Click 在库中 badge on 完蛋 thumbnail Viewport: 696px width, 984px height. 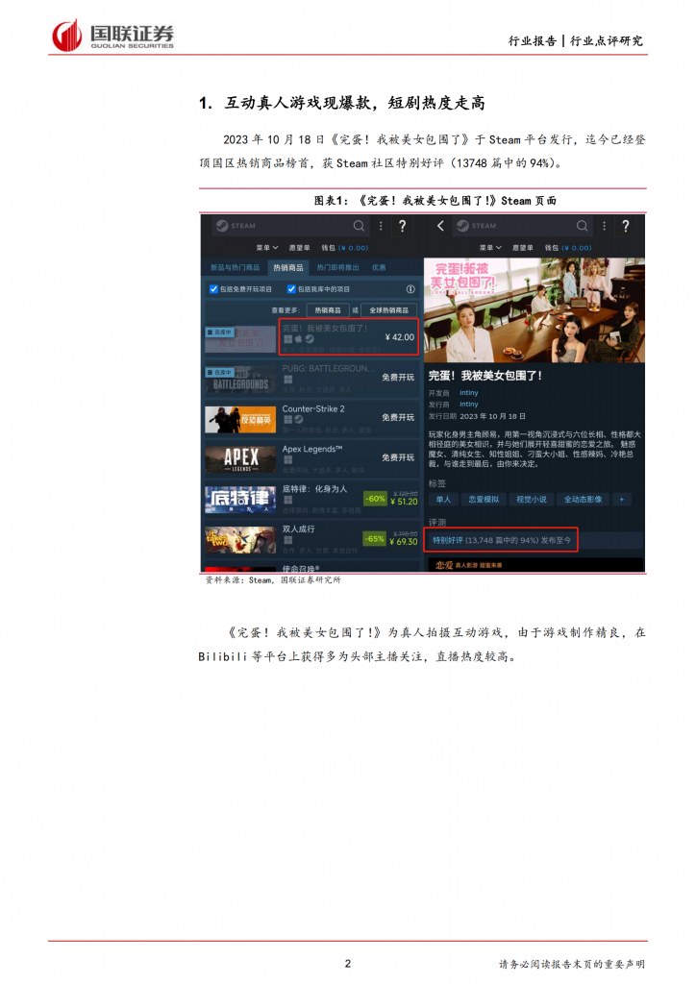pos(219,332)
